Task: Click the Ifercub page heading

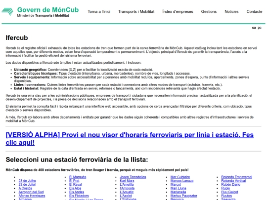Action: click(x=17, y=38)
